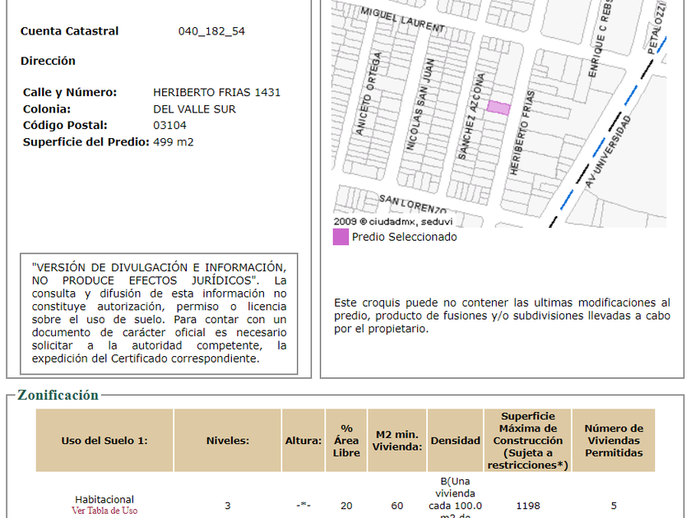Open the Ver Tabla de Uso link
The width and height of the screenshot is (691, 518).
(104, 511)
